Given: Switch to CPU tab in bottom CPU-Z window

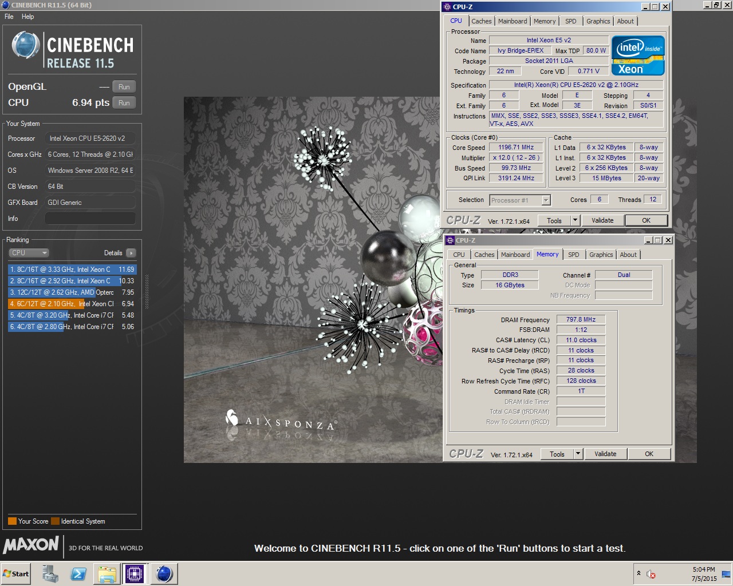Looking at the screenshot, I should (459, 255).
